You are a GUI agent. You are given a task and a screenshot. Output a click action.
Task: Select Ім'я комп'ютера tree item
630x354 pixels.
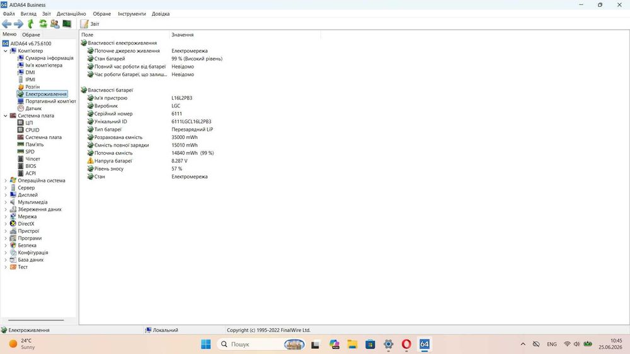[x=44, y=65]
